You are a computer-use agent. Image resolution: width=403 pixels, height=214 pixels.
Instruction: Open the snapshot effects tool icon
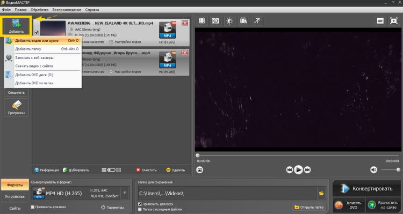point(215,21)
